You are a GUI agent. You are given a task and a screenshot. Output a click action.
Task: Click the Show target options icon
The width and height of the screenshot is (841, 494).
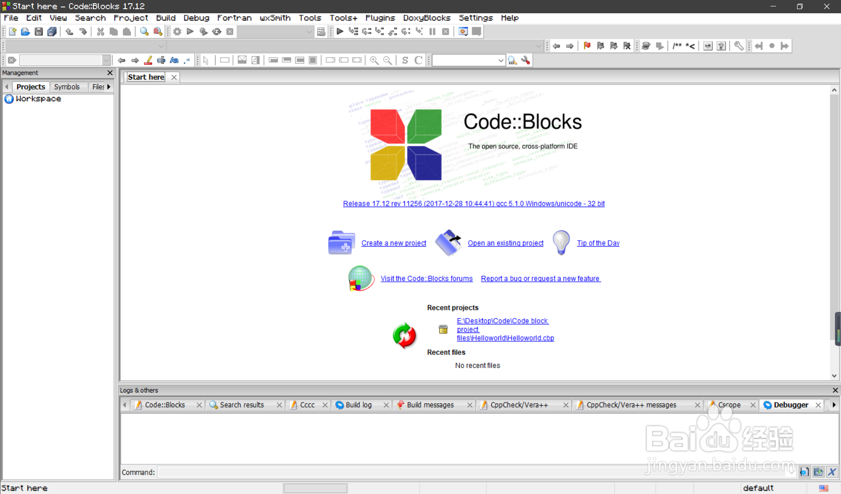coord(321,32)
